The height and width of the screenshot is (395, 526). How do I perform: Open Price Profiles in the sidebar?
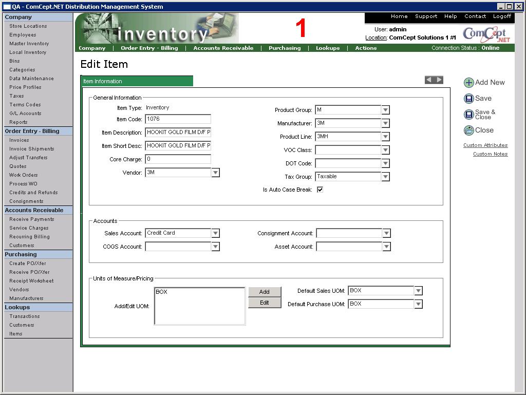pyautogui.click(x=25, y=87)
